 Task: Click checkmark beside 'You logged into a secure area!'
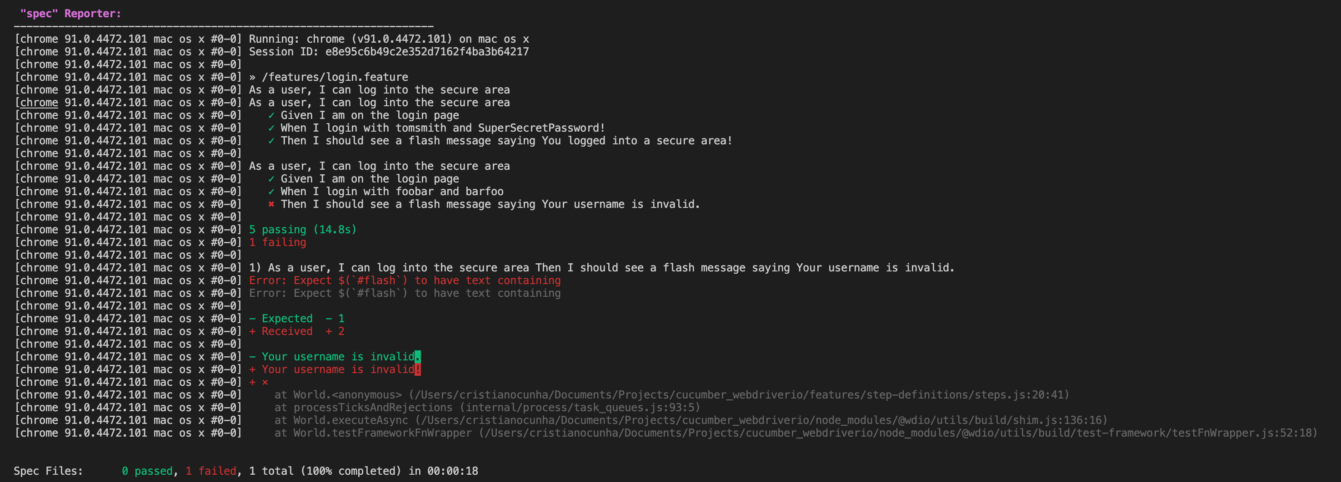coord(271,141)
